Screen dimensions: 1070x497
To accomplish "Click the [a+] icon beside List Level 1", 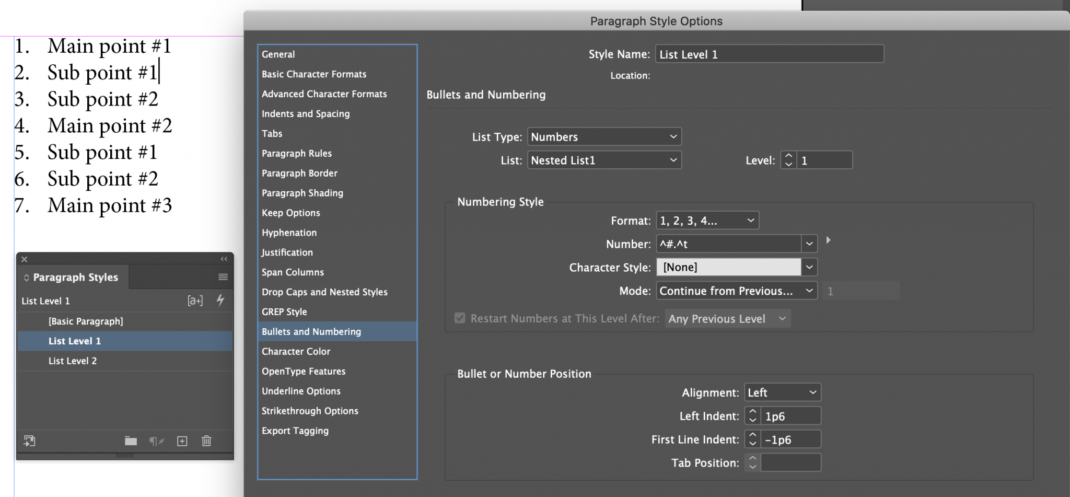I will coord(195,300).
